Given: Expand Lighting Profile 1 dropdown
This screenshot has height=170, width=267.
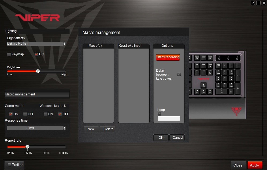Looking at the screenshot, I should click(64, 44).
